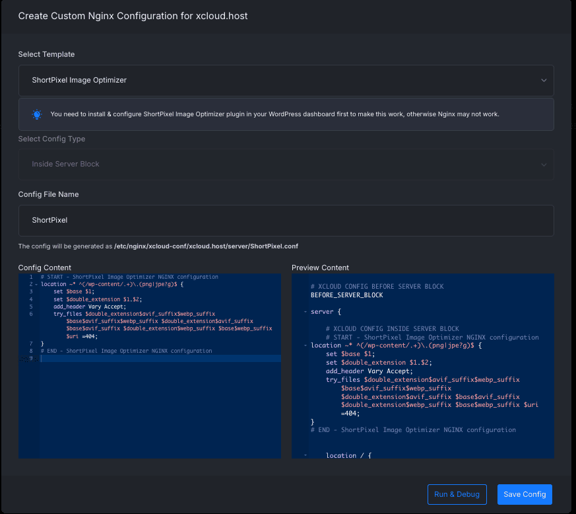Click the END comment line in Config Content
Viewport: 576px width, 514px height.
(x=126, y=351)
